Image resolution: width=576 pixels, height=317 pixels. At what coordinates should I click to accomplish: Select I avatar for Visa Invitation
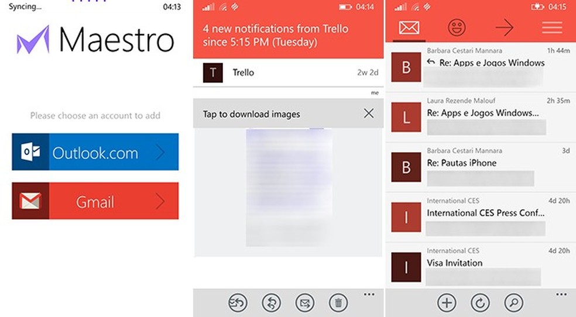[406, 267]
